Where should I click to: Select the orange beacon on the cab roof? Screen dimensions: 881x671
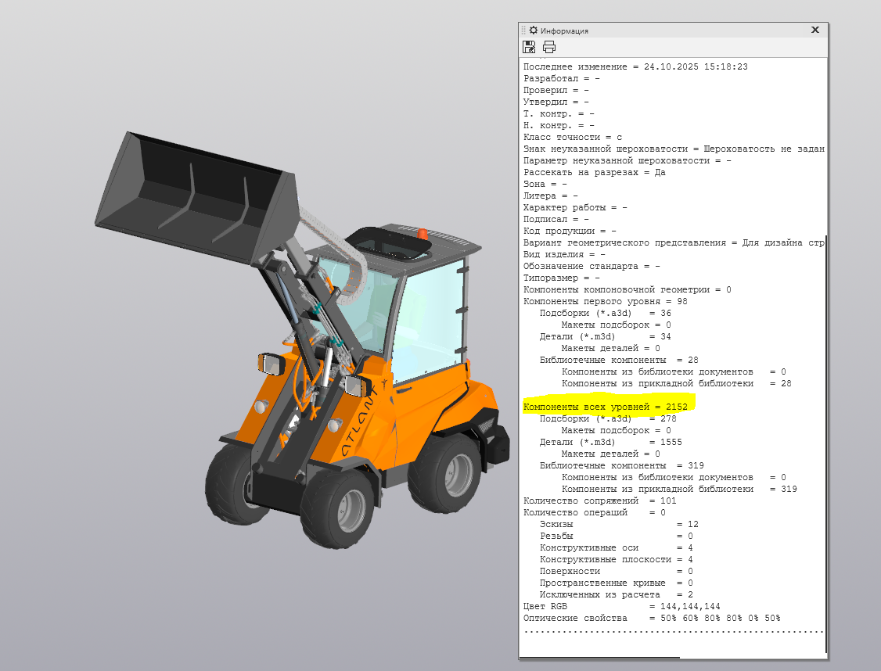[423, 232]
